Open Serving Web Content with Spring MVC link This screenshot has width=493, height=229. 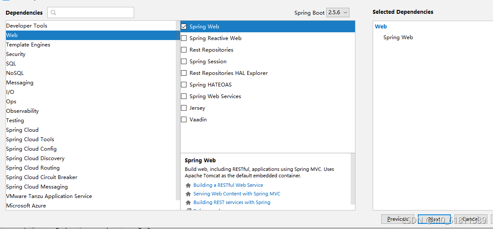(237, 194)
